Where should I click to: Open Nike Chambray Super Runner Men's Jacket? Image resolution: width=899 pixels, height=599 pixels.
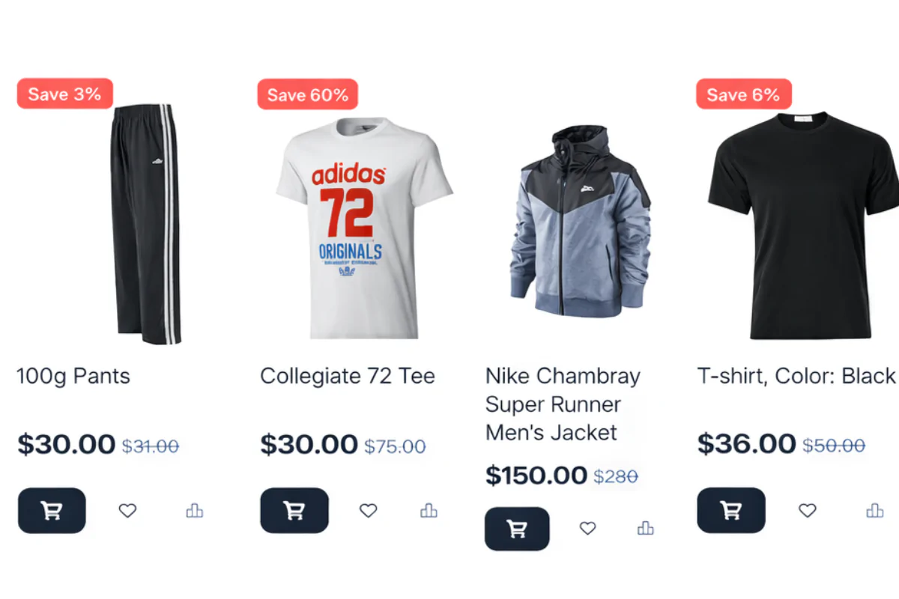click(563, 404)
